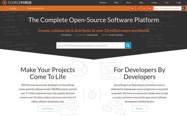The width and height of the screenshot is (187, 116).
Task: Click the Join & Create button
Action: click(48, 109)
